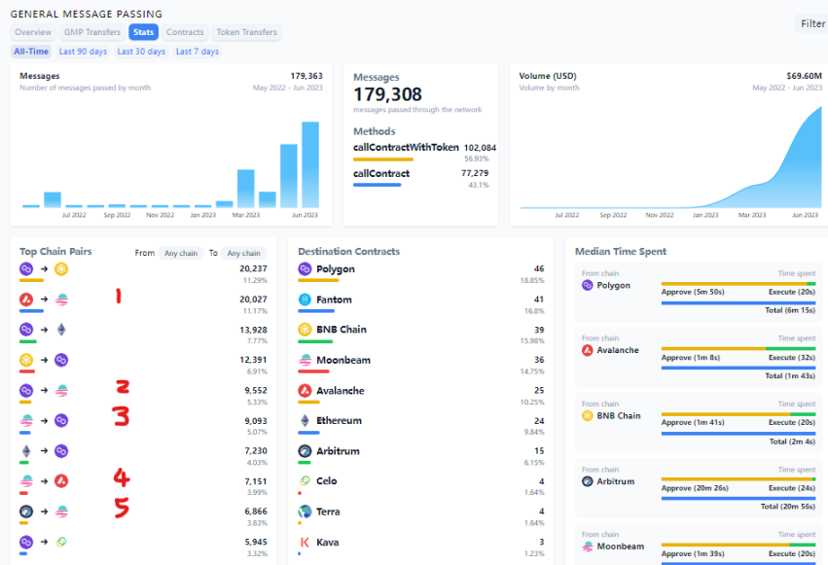828x565 pixels.
Task: Click the $69.60M volume value
Action: [x=804, y=76]
